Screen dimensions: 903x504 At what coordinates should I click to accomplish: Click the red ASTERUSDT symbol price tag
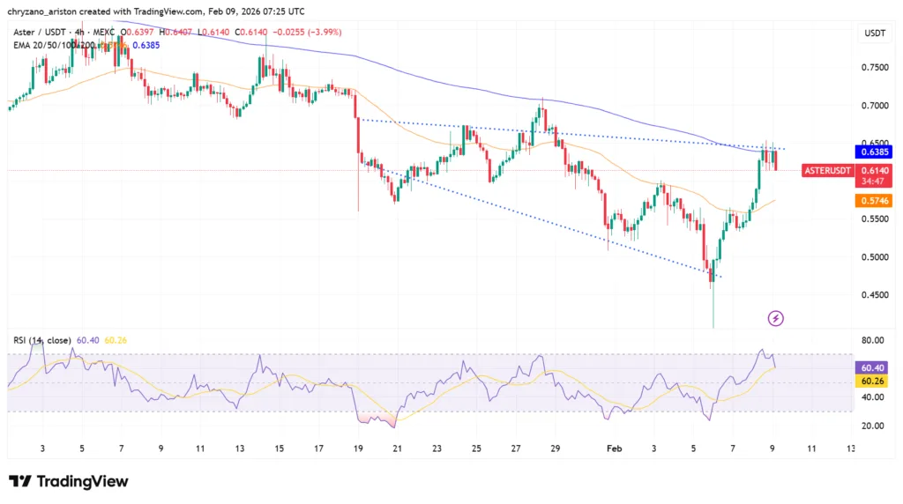[828, 170]
